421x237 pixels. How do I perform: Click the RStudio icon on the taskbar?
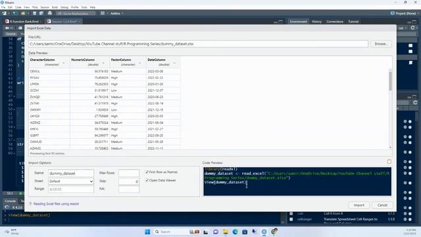264,232
